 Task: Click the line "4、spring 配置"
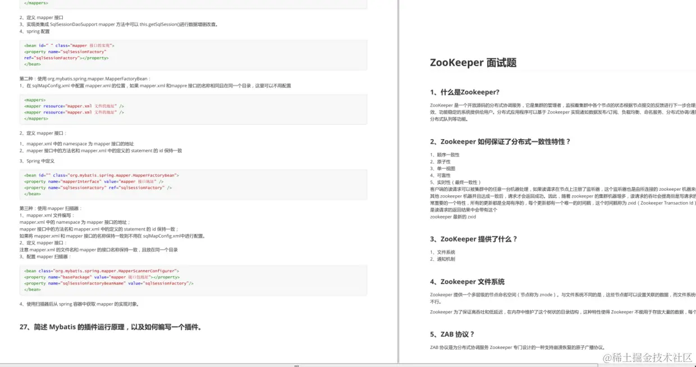pyautogui.click(x=34, y=31)
